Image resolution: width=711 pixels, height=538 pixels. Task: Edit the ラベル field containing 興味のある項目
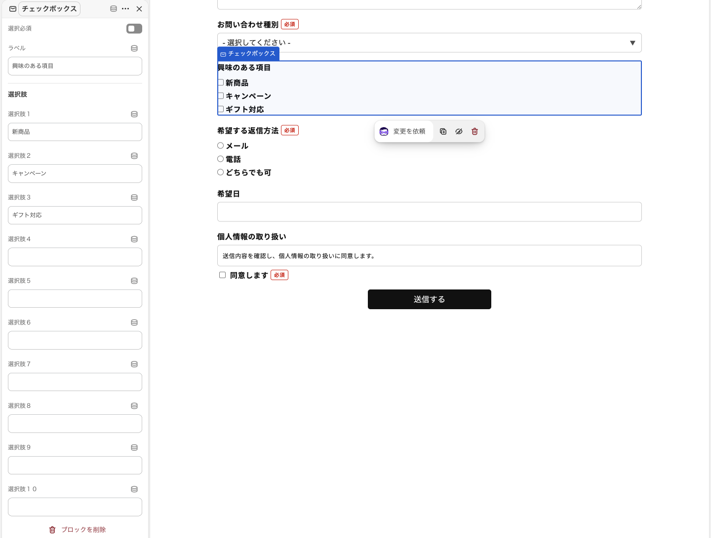[x=75, y=66]
